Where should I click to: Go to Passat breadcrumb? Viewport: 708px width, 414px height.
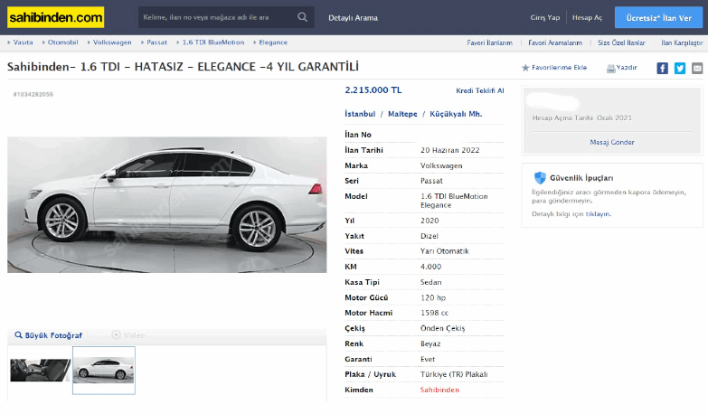[156, 42]
